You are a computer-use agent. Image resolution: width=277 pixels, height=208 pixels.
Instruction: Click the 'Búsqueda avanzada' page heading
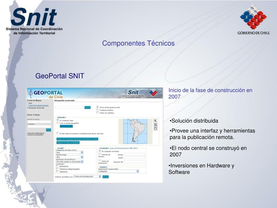(64, 100)
